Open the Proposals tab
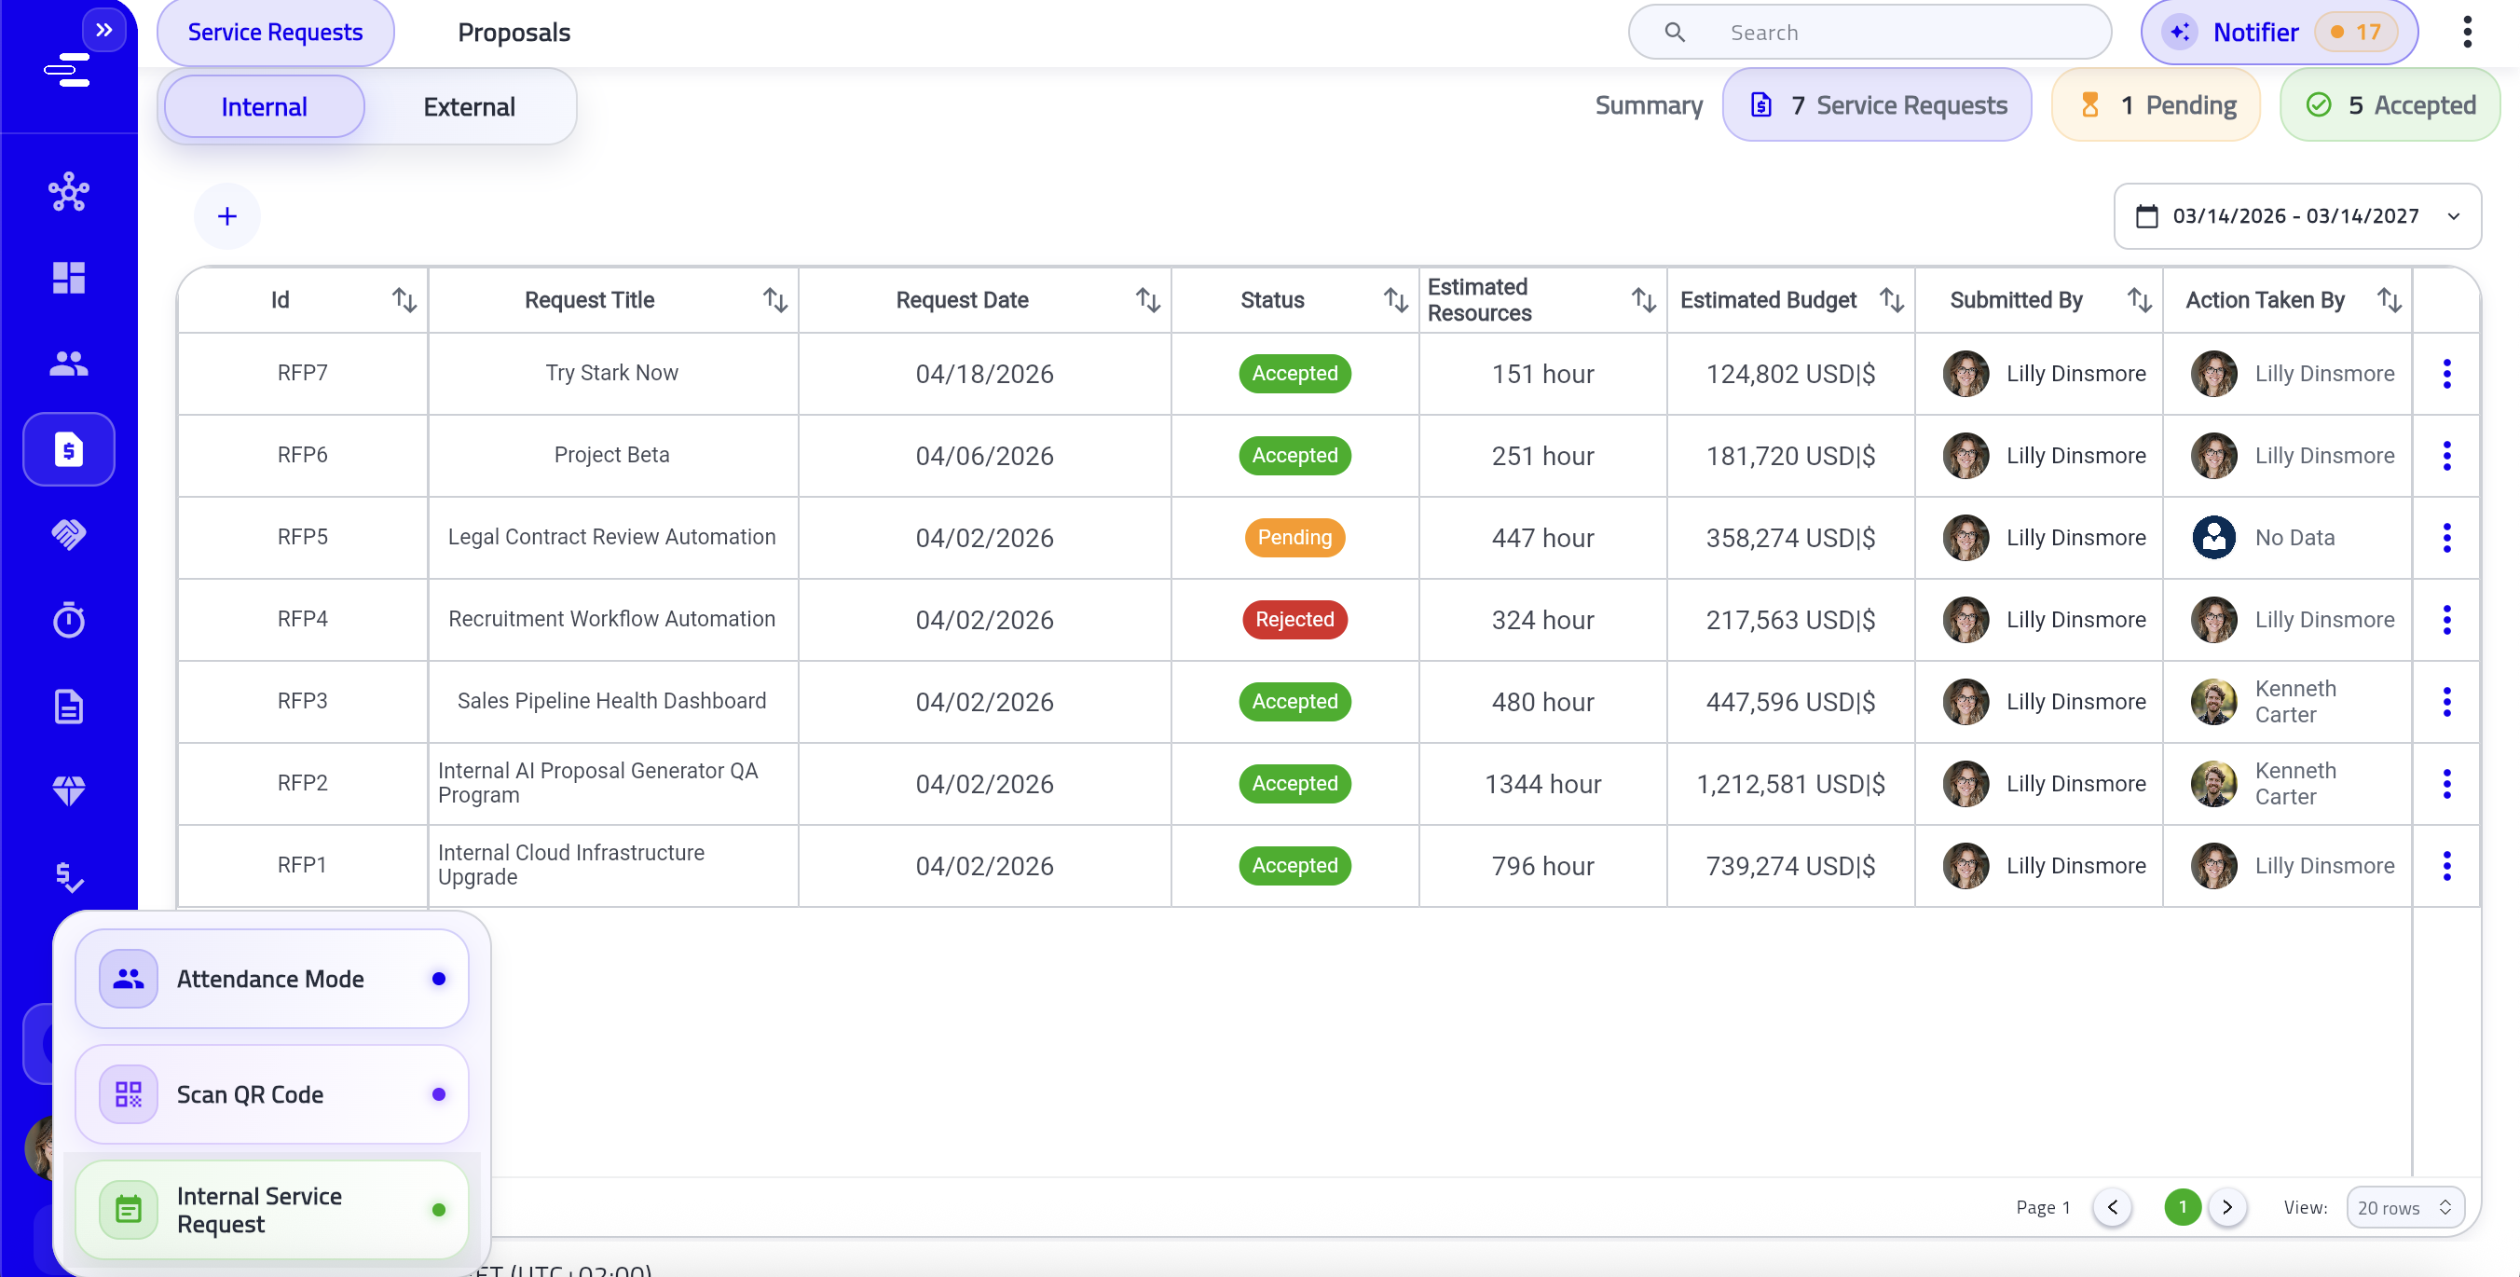2520x1277 pixels. pyautogui.click(x=514, y=32)
